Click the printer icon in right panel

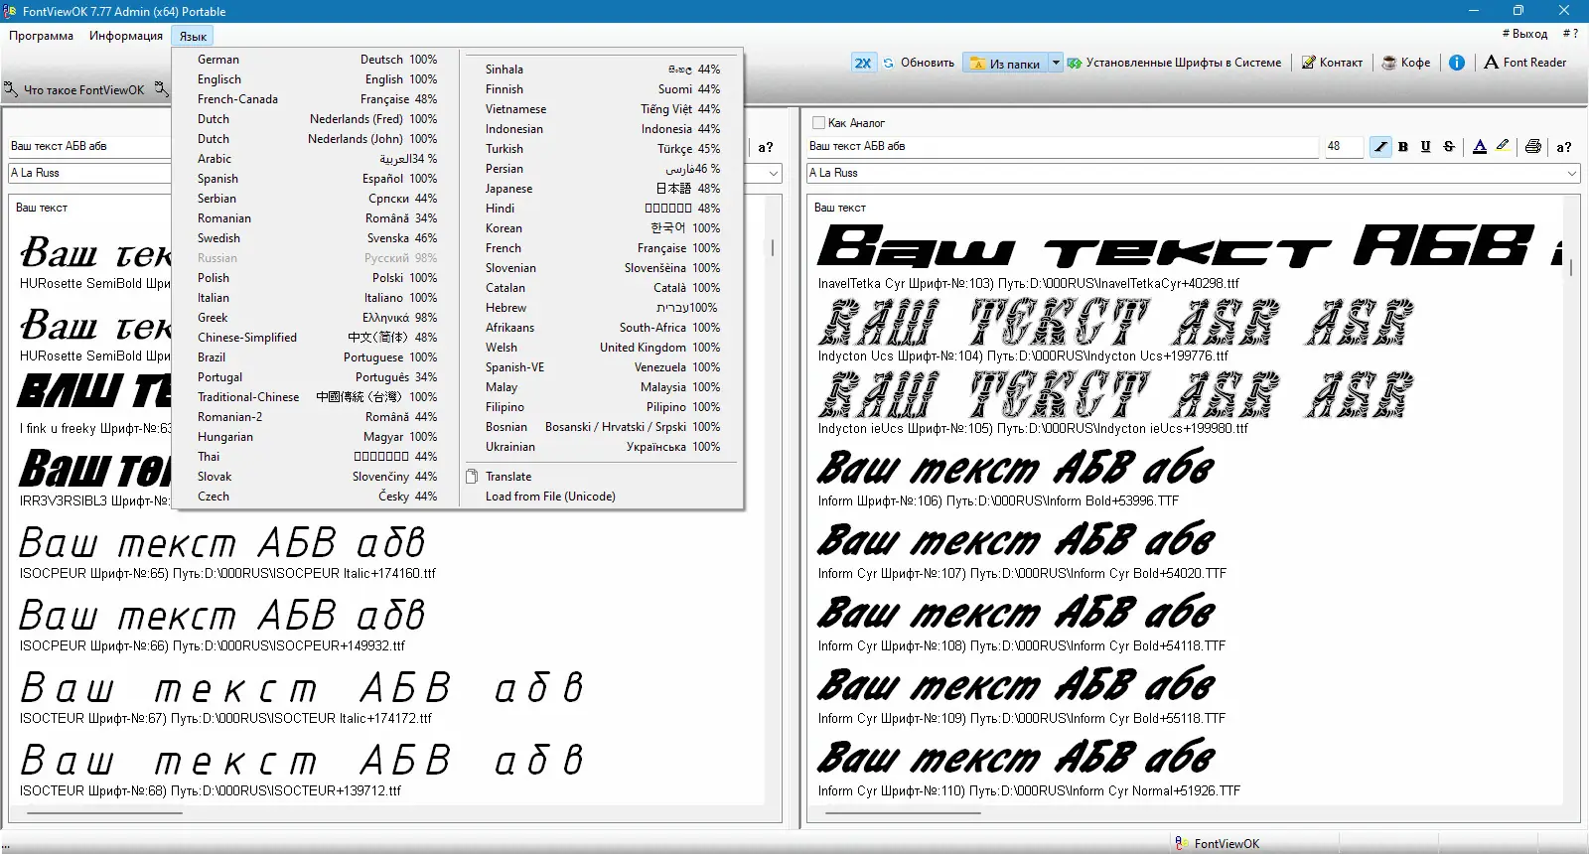1533,146
